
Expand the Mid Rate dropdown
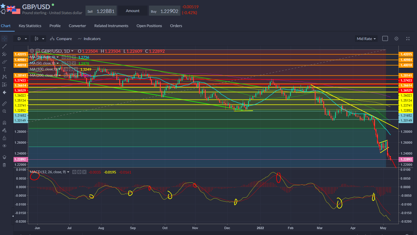(x=366, y=39)
